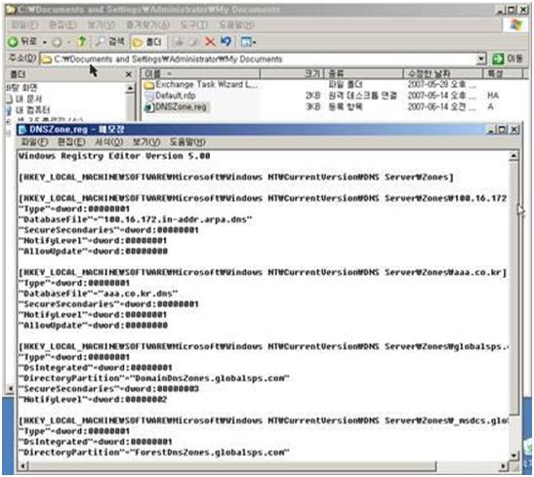Screen dimensions: 534x477
Task: Click the blue Undo arrow icon
Action: (x=226, y=42)
